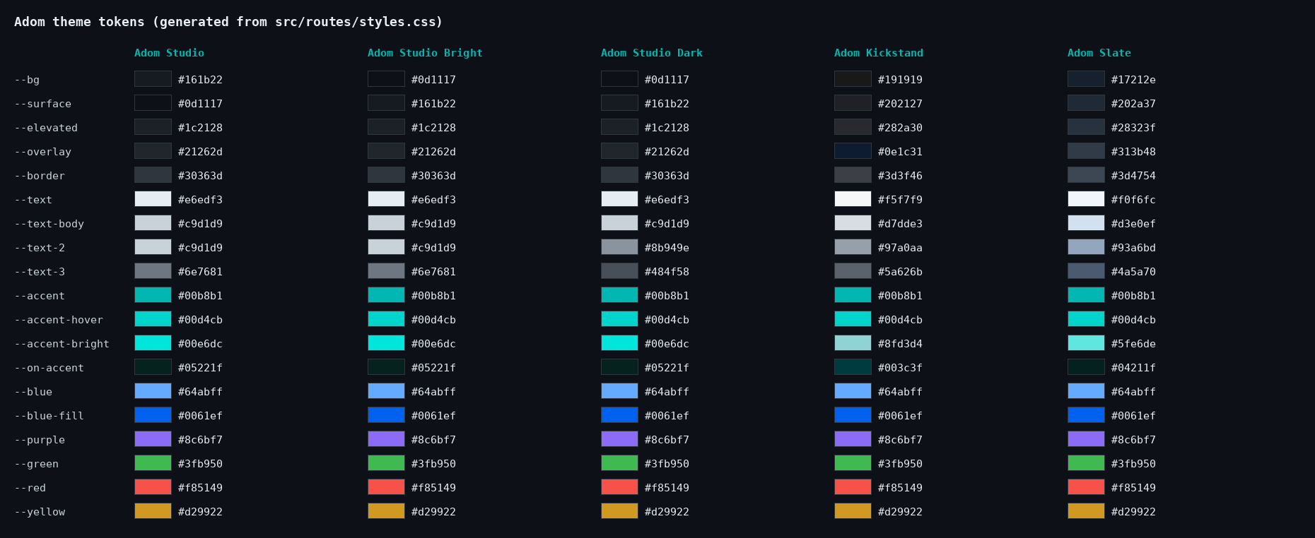
Task: Select the Adom Studio Dark --blue-fill swatch
Action: point(619,415)
